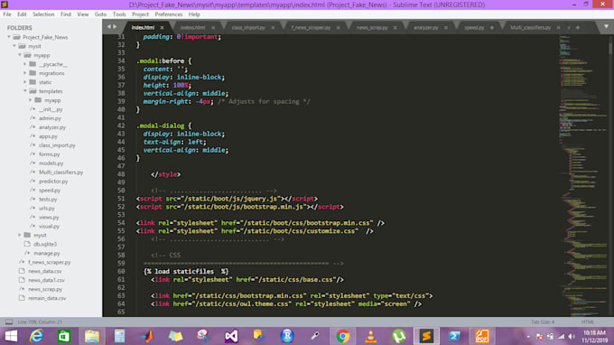Expand the static folder arrow
The width and height of the screenshot is (614, 345).
point(25,82)
